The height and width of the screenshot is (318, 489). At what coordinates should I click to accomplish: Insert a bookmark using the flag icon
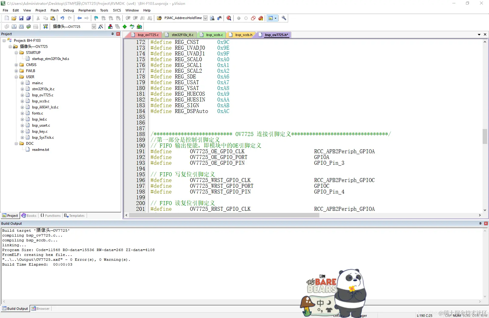tap(96, 18)
